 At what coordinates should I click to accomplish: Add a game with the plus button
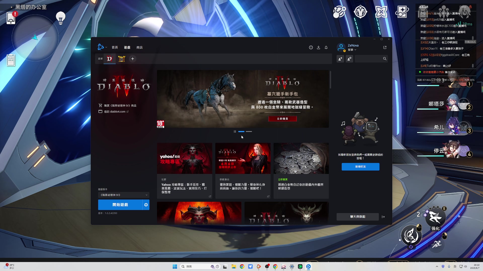[133, 59]
